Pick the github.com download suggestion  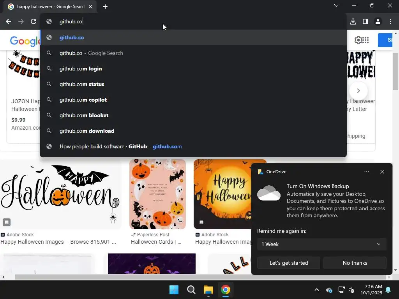(193, 131)
